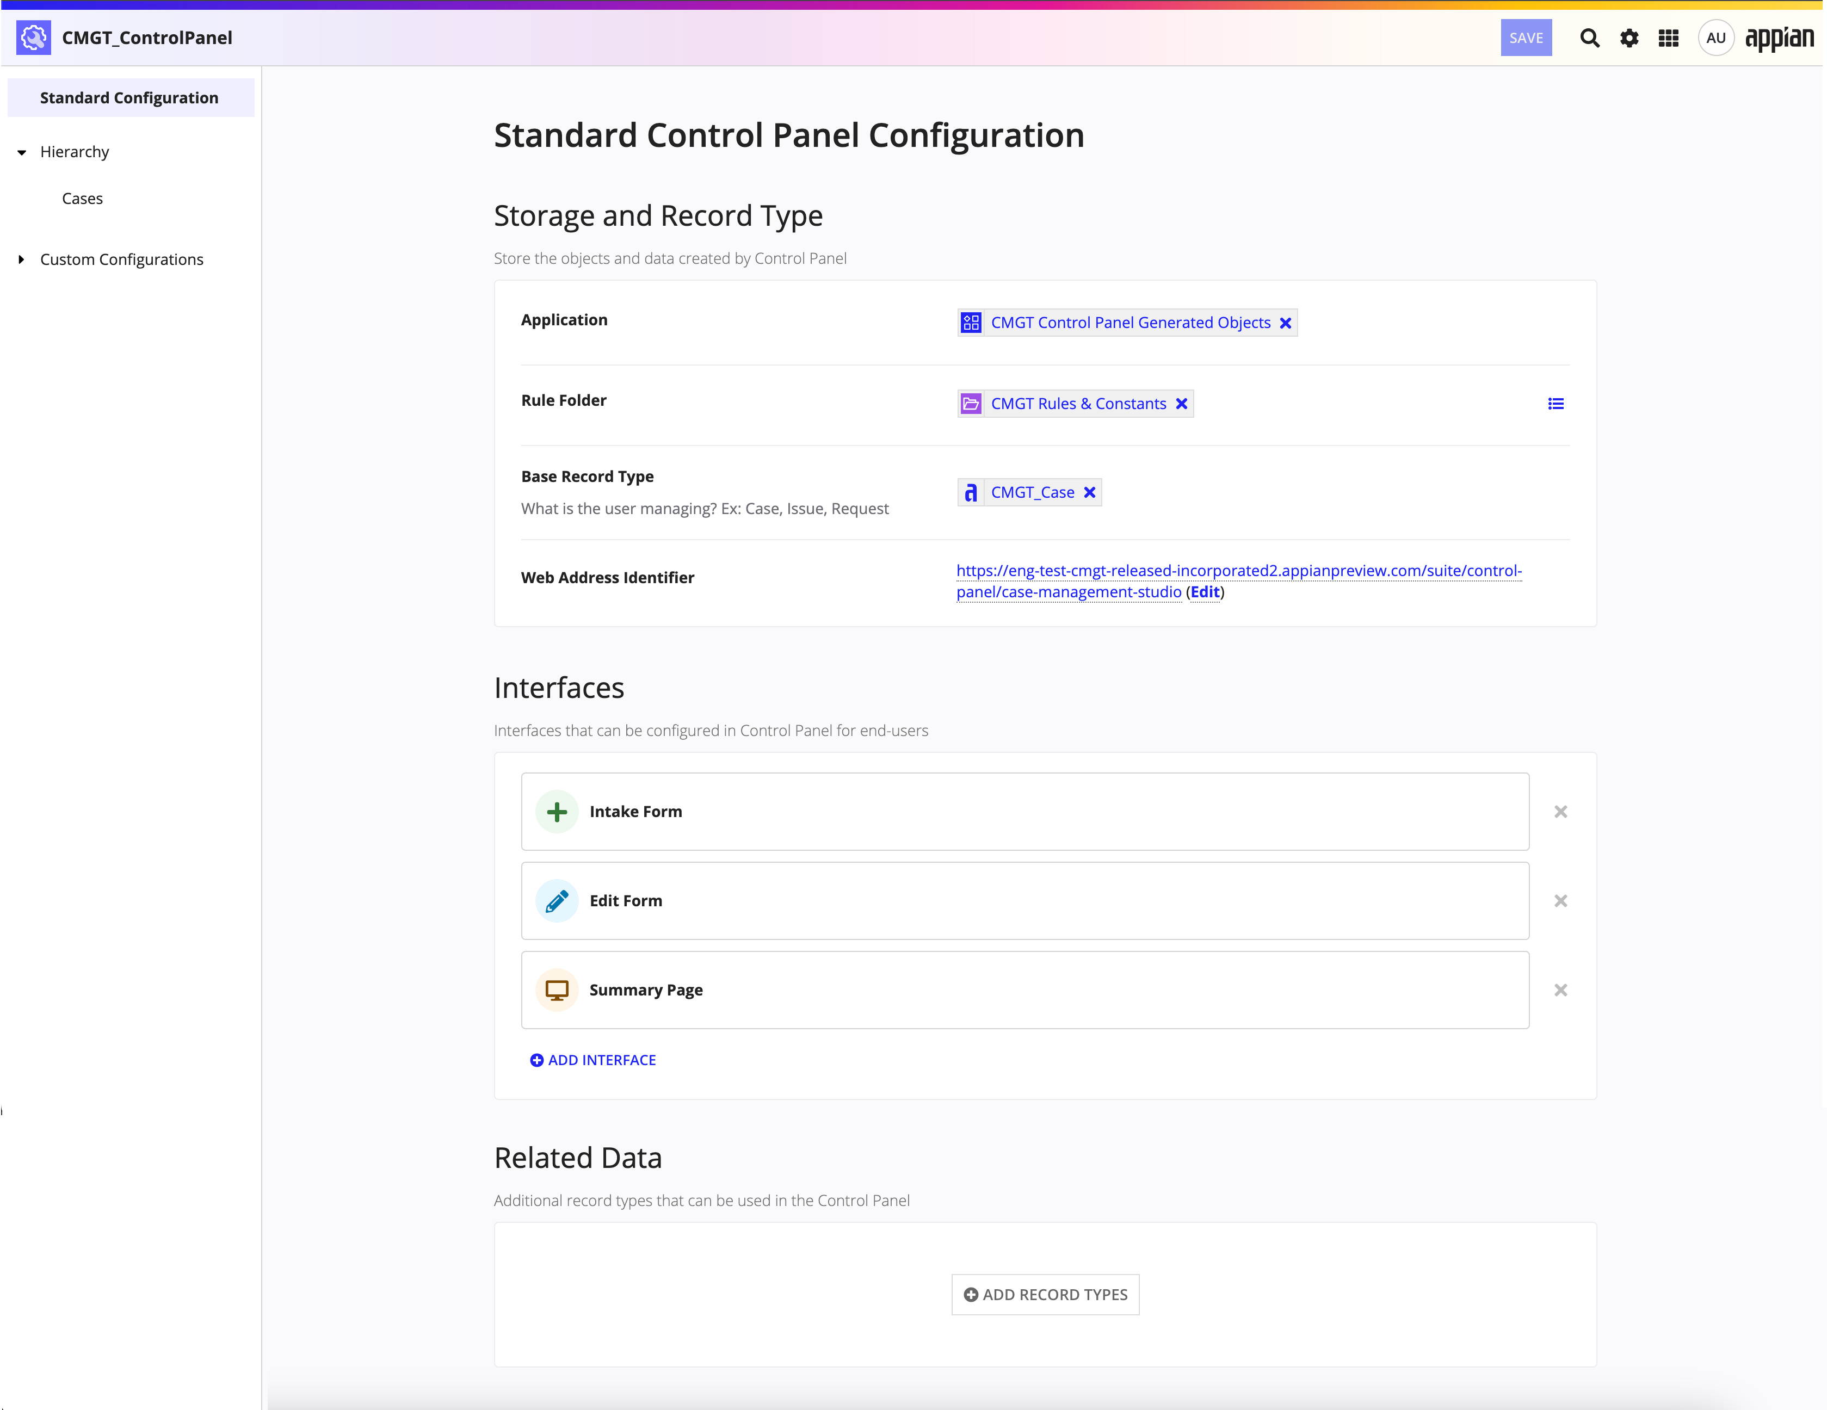The image size is (1827, 1410).
Task: Open the Summary Page card
Action: pyautogui.click(x=1024, y=990)
